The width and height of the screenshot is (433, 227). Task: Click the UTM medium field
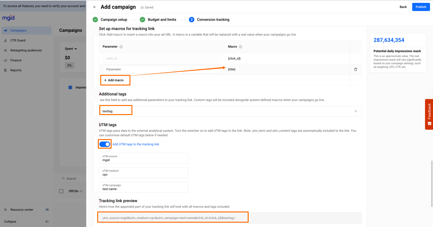pyautogui.click(x=144, y=173)
